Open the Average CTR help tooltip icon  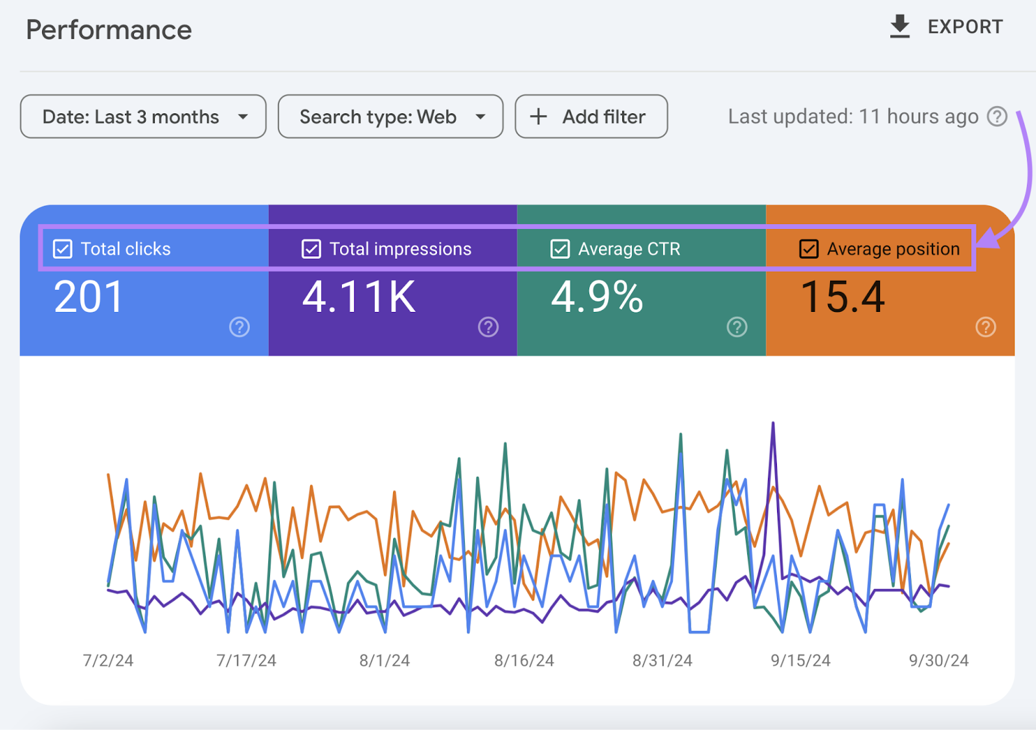(736, 327)
